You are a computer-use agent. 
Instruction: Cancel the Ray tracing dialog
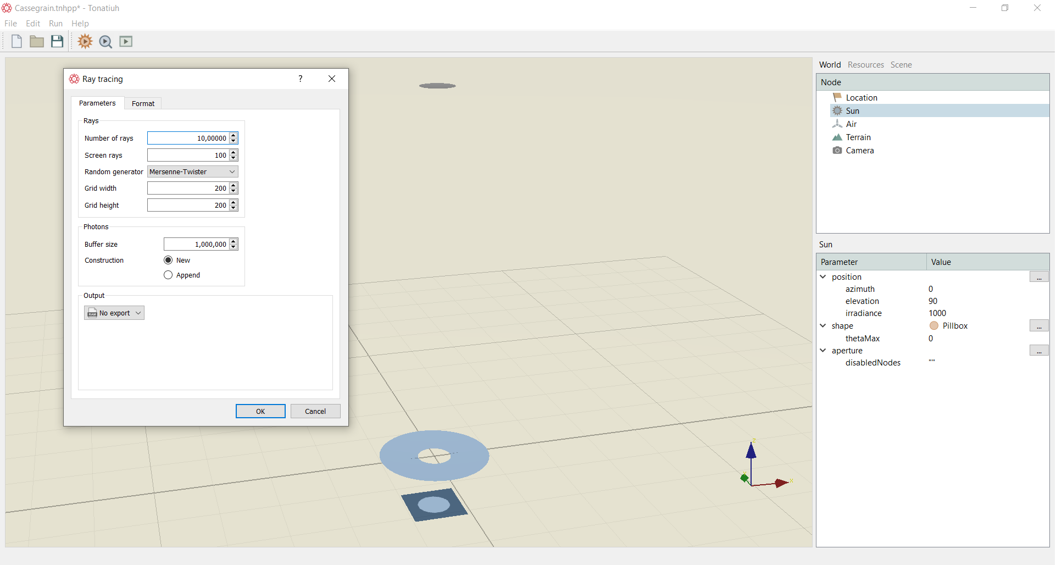tap(315, 411)
